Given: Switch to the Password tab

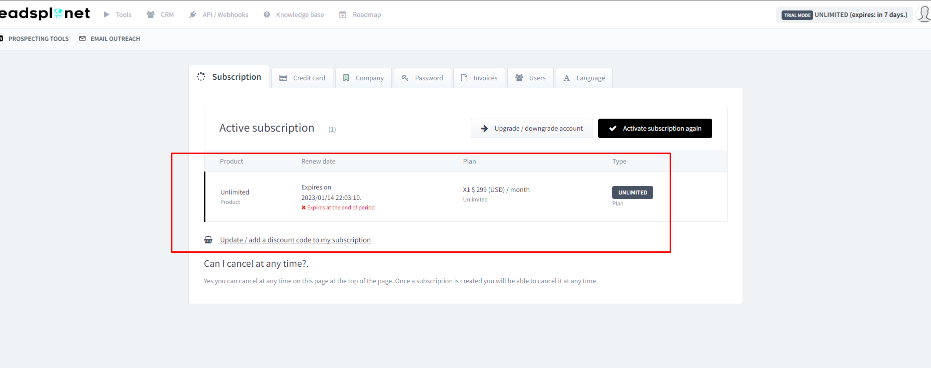Looking at the screenshot, I should click(422, 78).
